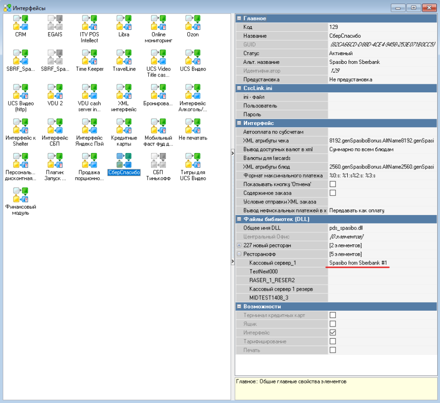Select the Libra interface icon
The image size is (440, 403).
pos(124,23)
